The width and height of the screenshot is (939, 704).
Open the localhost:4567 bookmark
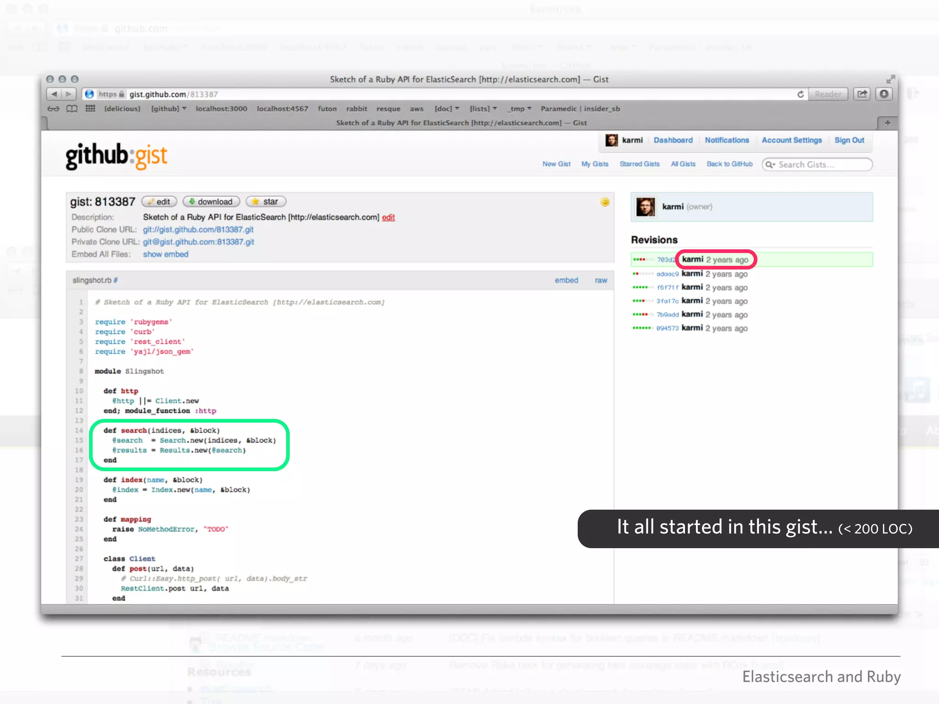282,109
